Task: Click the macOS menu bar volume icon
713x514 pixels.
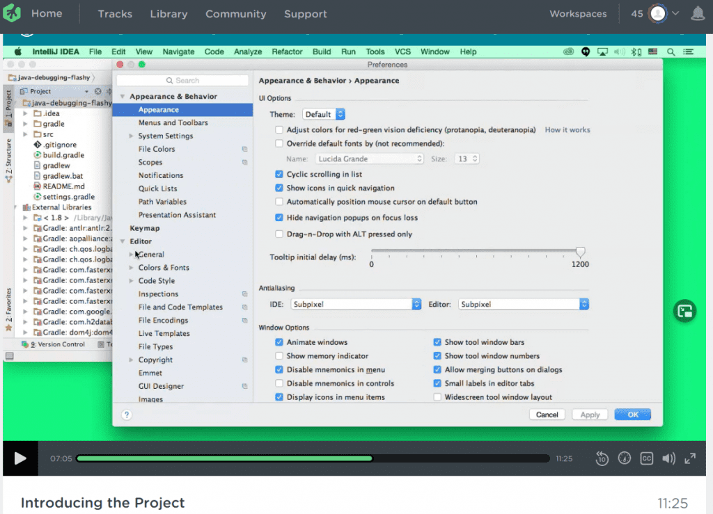Action: click(x=619, y=51)
